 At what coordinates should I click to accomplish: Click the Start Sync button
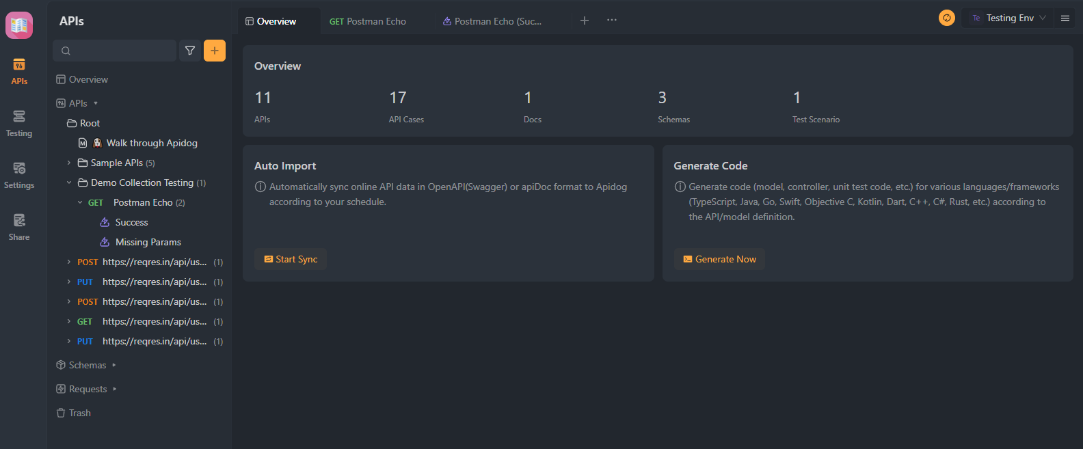[x=291, y=259]
